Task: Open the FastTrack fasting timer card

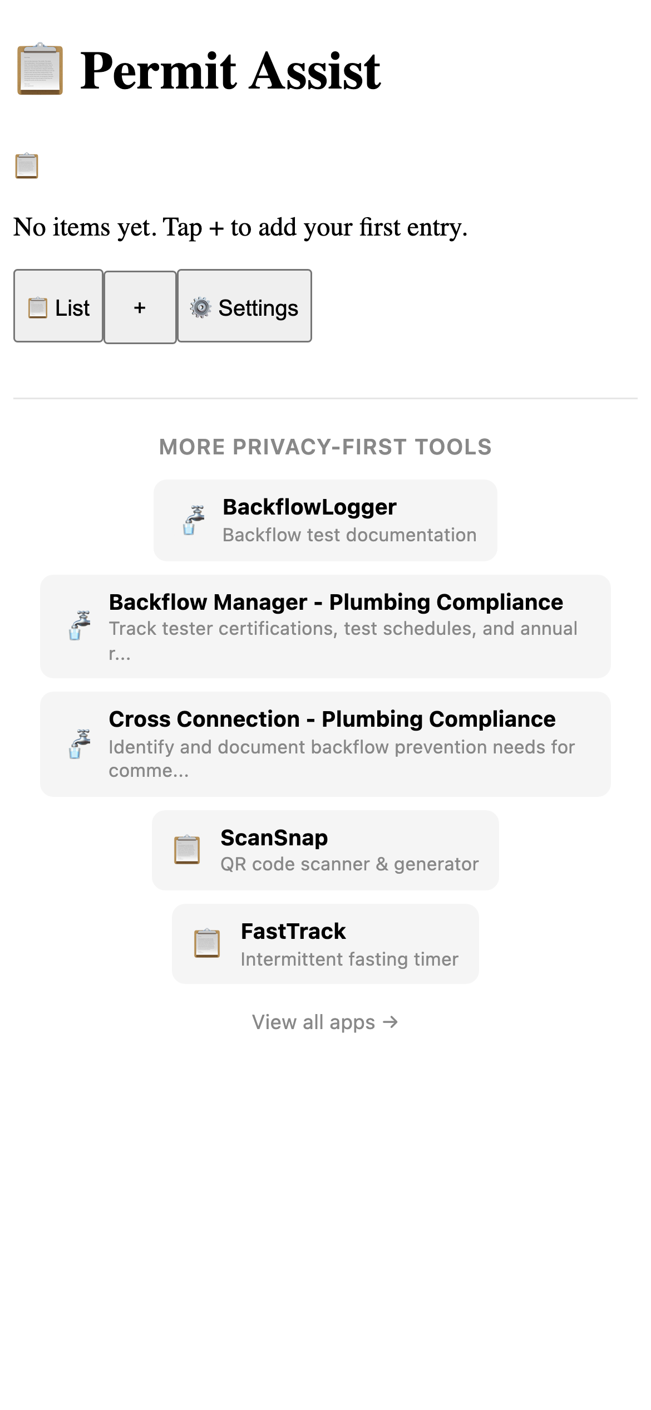Action: coord(325,944)
